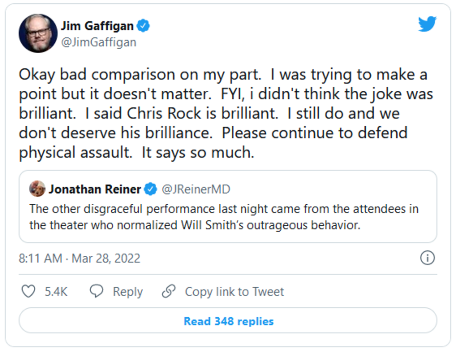456x352 pixels.
Task: Open the Read 348 replies button
Action: [x=228, y=321]
